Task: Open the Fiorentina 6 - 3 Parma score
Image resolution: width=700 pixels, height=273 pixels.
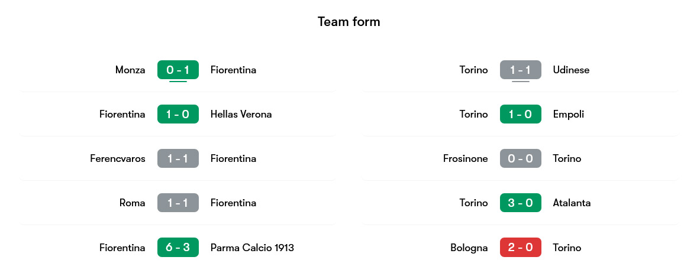Action: click(x=178, y=247)
